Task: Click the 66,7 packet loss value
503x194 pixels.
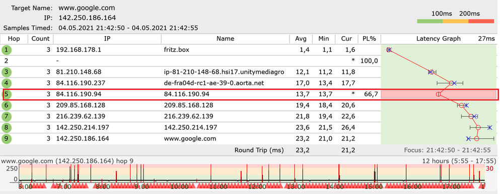Action: click(371, 94)
